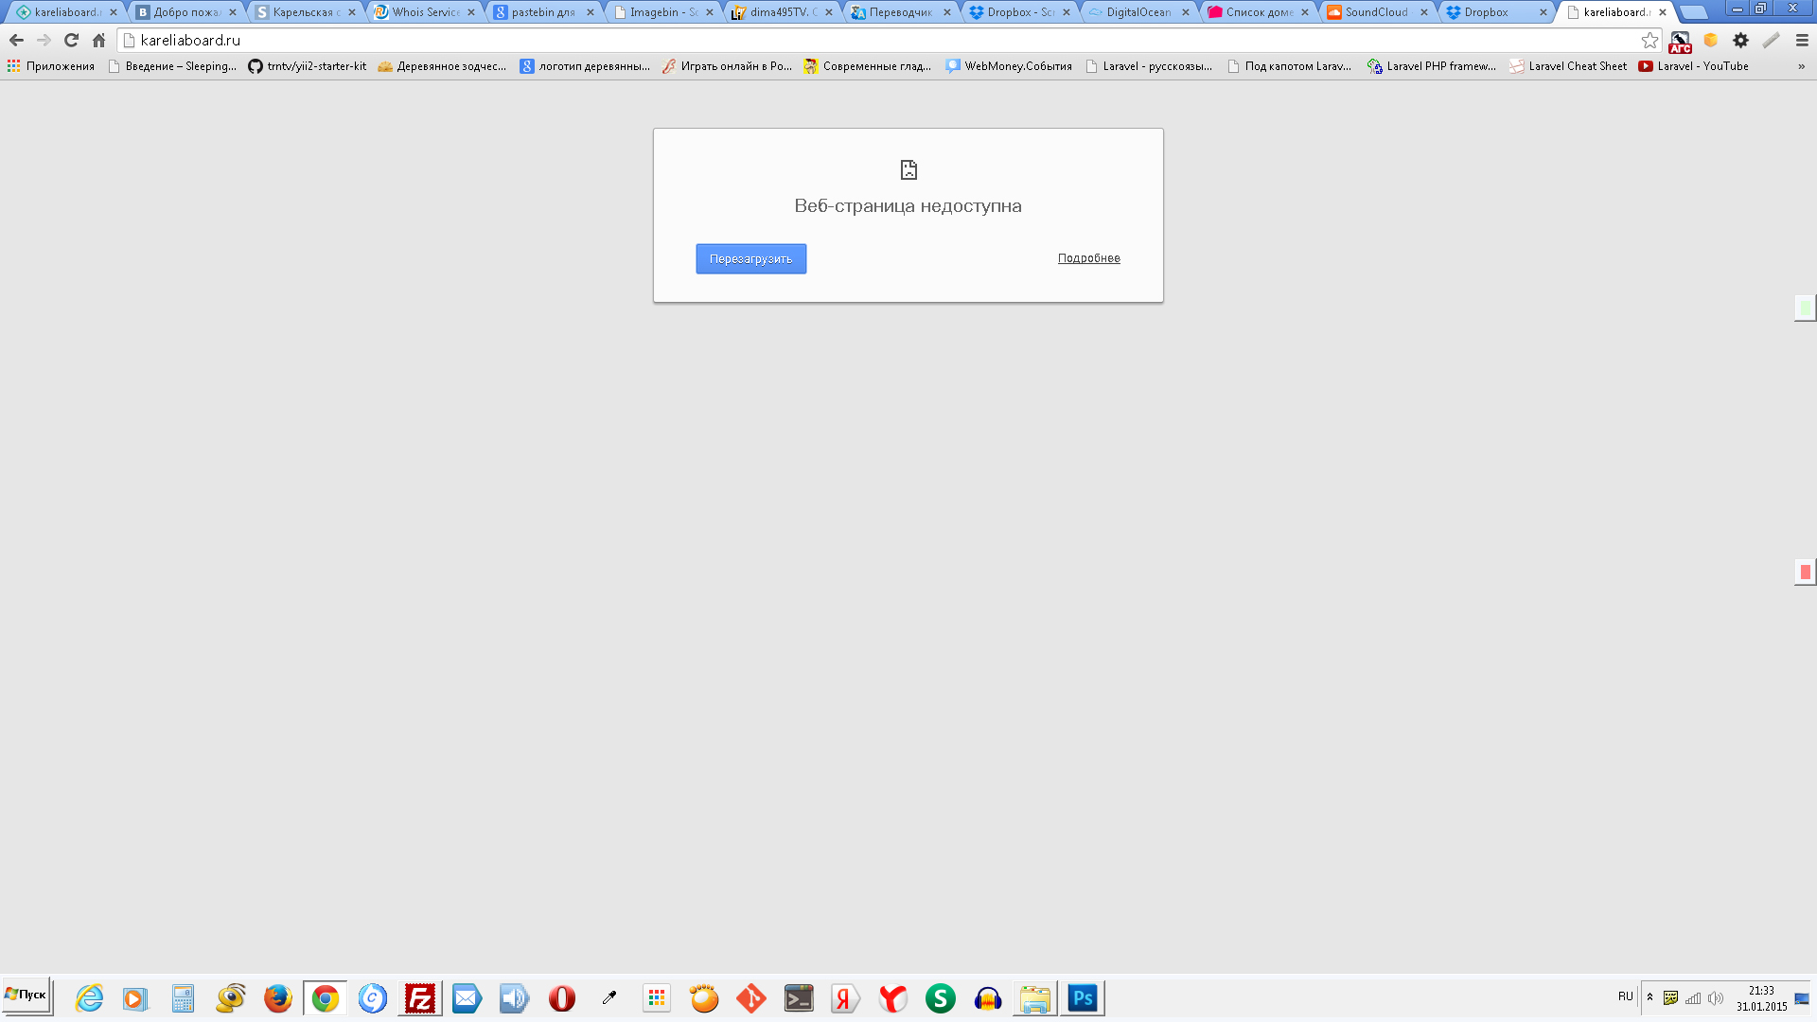The image size is (1817, 1022).
Task: Open the green S application taskbar icon
Action: (x=940, y=998)
